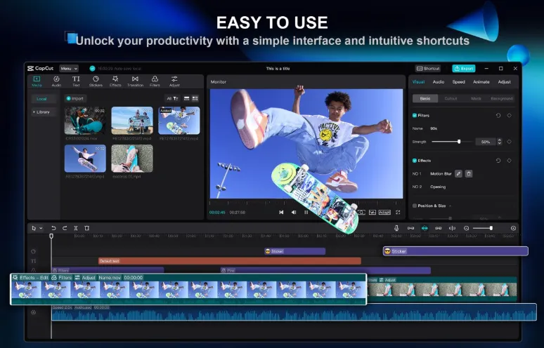
Task: Switch media bin to list view
Action: [x=187, y=99]
